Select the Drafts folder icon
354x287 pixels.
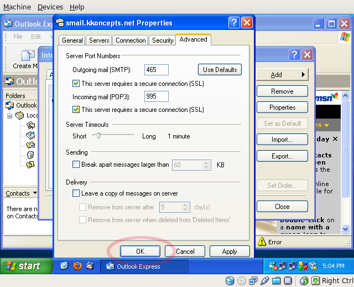pyautogui.click(x=30, y=165)
